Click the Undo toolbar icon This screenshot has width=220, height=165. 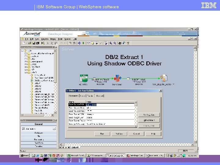pos(61,43)
